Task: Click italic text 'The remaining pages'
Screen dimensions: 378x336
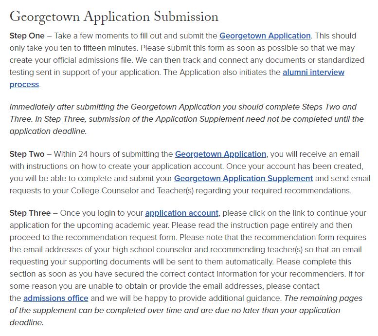Action: (x=324, y=298)
